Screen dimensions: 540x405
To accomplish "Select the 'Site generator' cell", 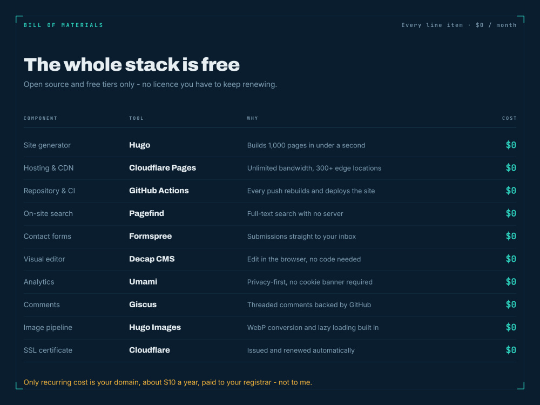I will 47,145.
